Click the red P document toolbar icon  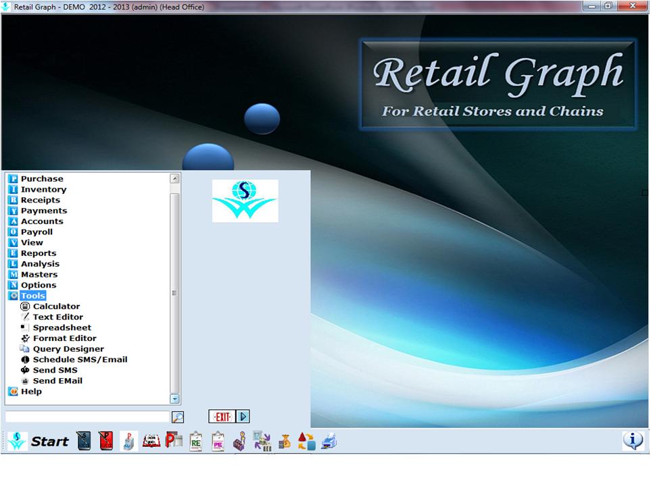click(x=174, y=440)
